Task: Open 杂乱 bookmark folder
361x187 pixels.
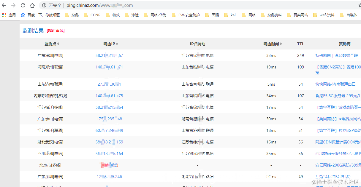Action: (72, 15)
